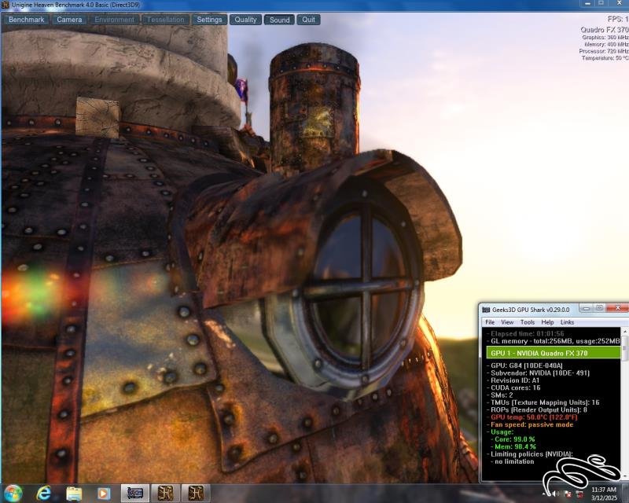Click 'Temperature: 50 °C' overlay in Heaven

click(x=605, y=58)
